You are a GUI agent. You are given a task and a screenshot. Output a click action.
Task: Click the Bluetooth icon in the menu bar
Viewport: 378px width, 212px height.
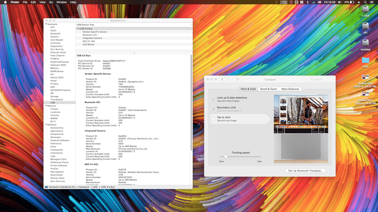pyautogui.click(x=308, y=2)
